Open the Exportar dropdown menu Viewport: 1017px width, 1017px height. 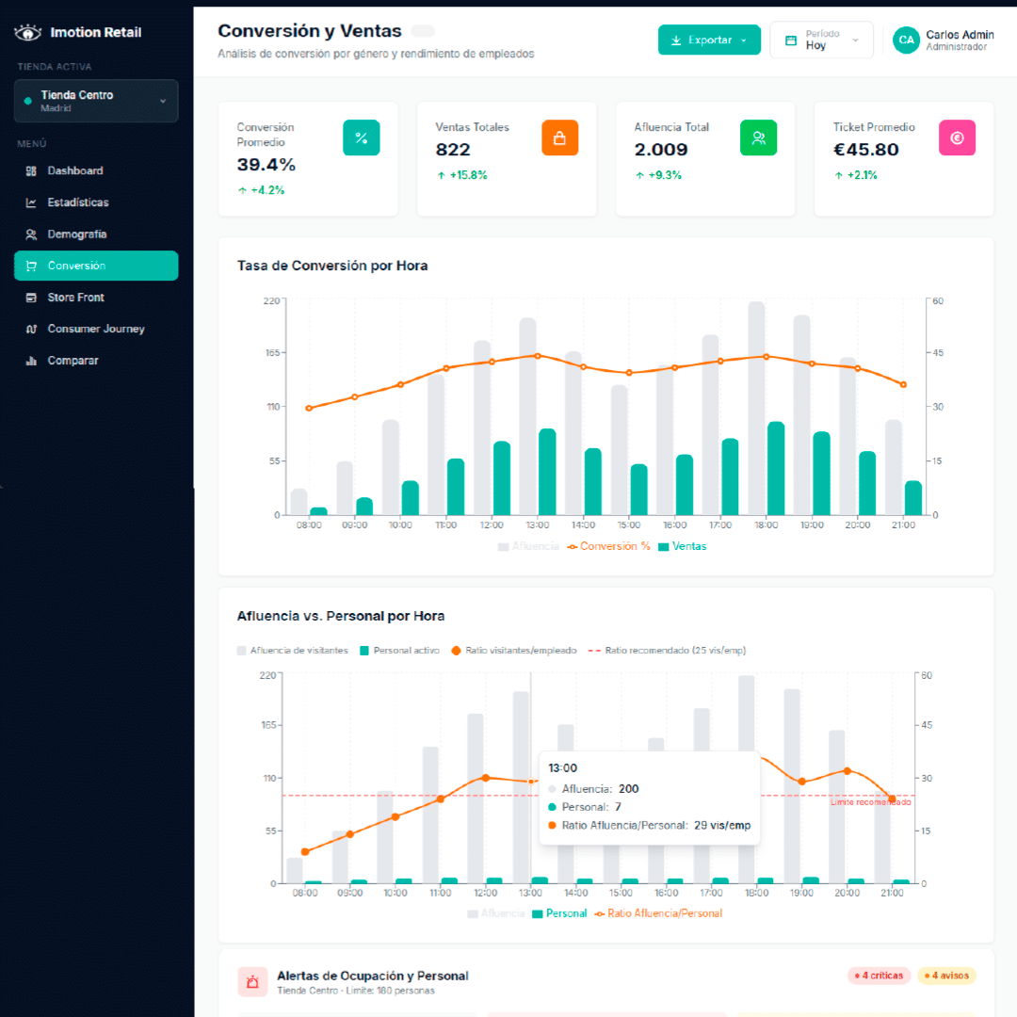tap(709, 40)
